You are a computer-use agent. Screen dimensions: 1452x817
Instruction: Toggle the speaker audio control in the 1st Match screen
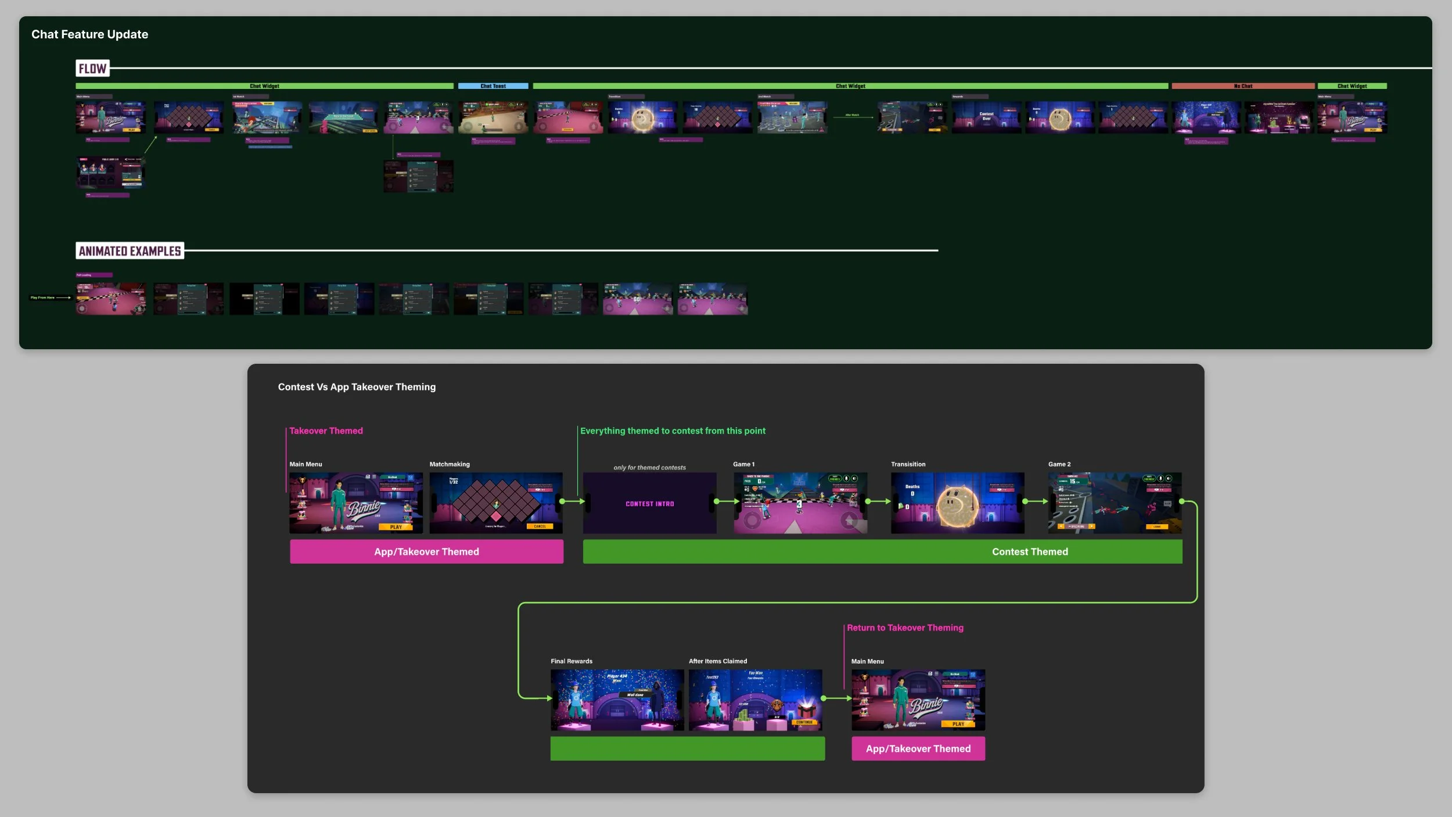tap(446, 105)
